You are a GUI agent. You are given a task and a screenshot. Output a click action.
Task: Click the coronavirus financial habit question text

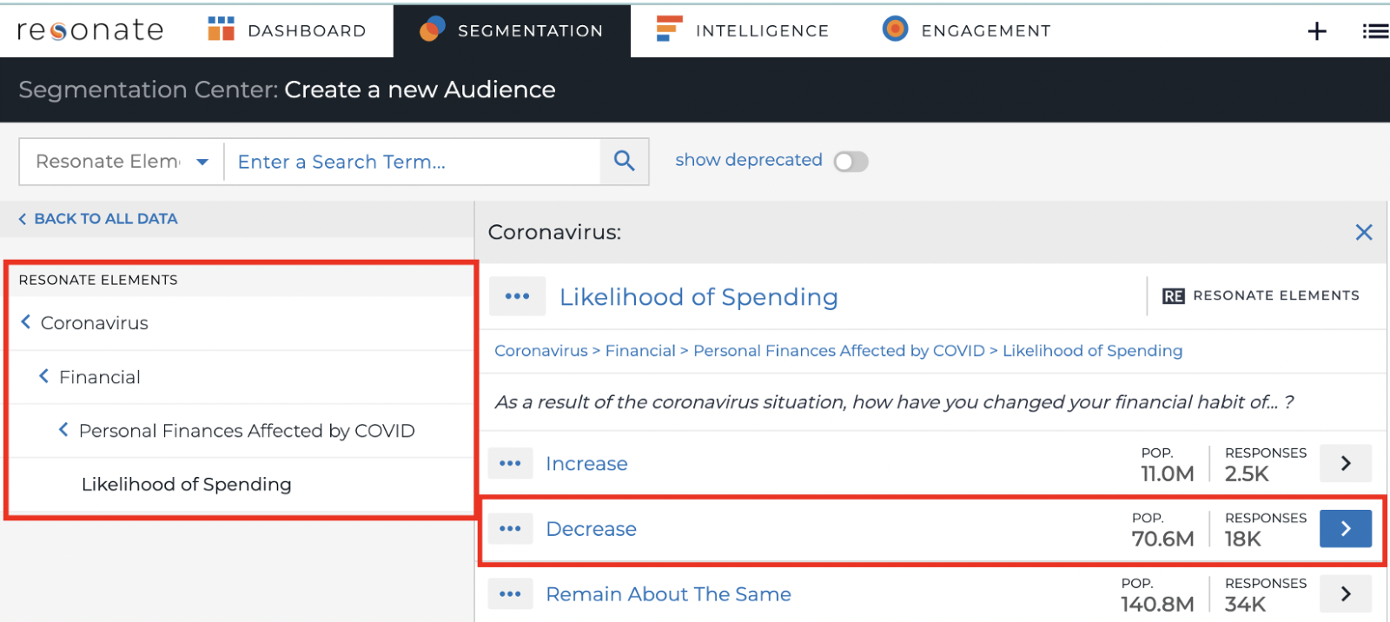895,402
